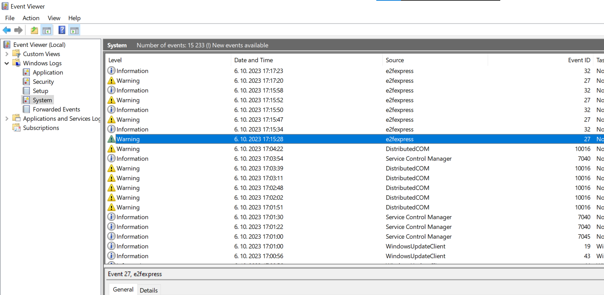The height and width of the screenshot is (295, 604).
Task: Collapse the Windows Logs tree node
Action: [x=7, y=63]
